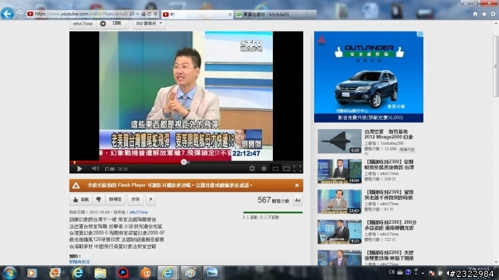Screen dimensions: 499x280
Task: Refresh the page with the reload icon
Action: (x=149, y=14)
